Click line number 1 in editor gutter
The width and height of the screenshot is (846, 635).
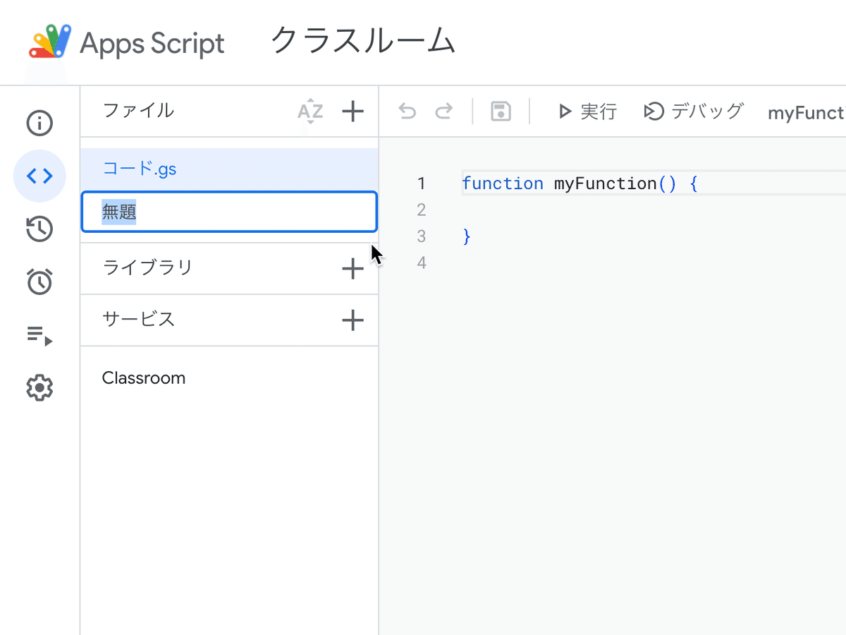[x=421, y=184]
